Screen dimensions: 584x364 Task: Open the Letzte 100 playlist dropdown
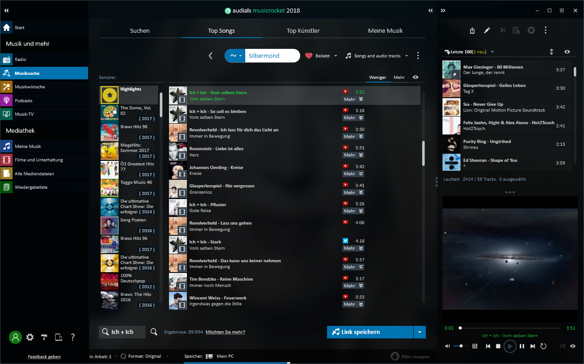point(492,52)
